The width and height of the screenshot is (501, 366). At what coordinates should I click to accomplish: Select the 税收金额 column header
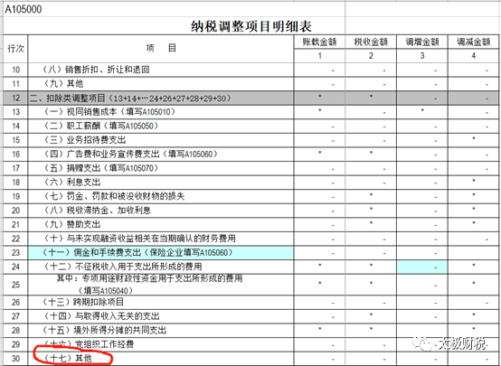(371, 42)
